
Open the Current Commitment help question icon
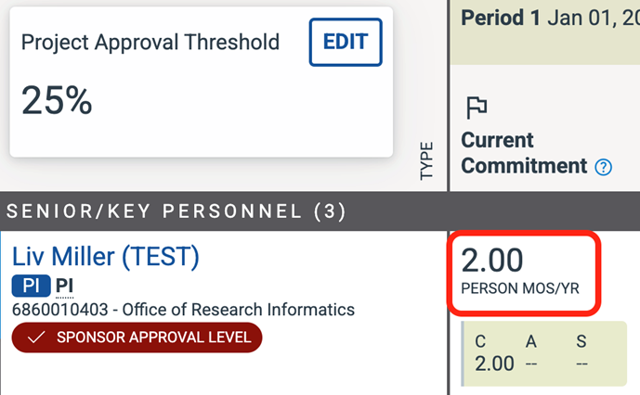(x=603, y=167)
